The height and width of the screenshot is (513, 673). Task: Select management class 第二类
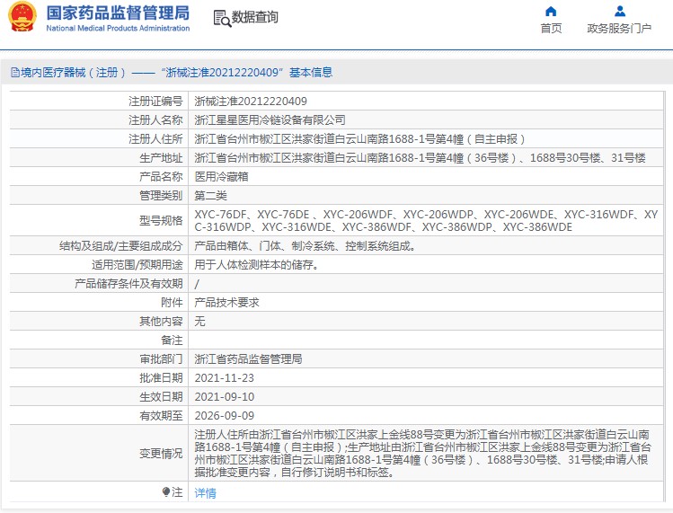(211, 196)
